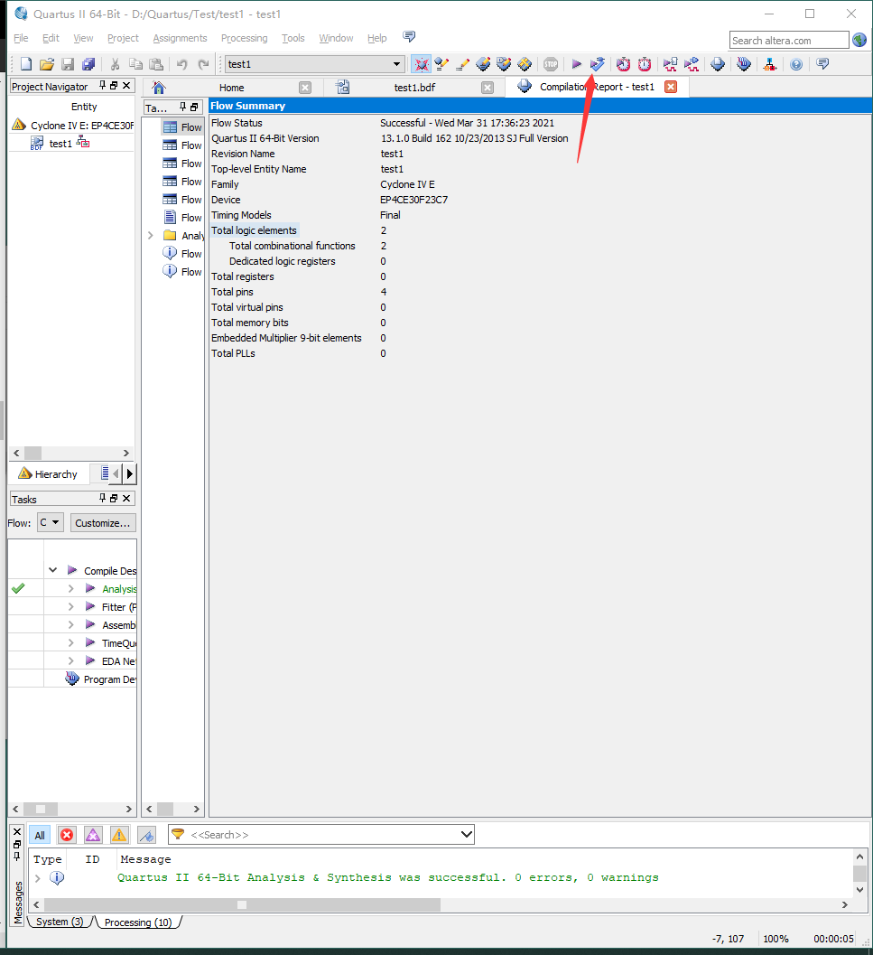Select the Hierarchy tab in Project Navigator
873x955 pixels.
coord(48,473)
